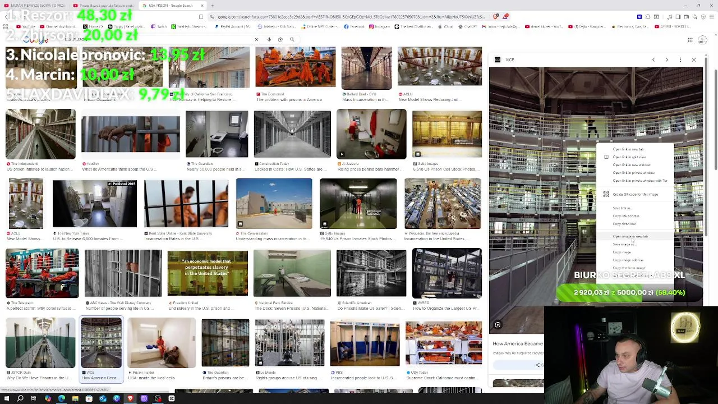
Task: Click the Google Lens icon on preview image
Action: 498,324
